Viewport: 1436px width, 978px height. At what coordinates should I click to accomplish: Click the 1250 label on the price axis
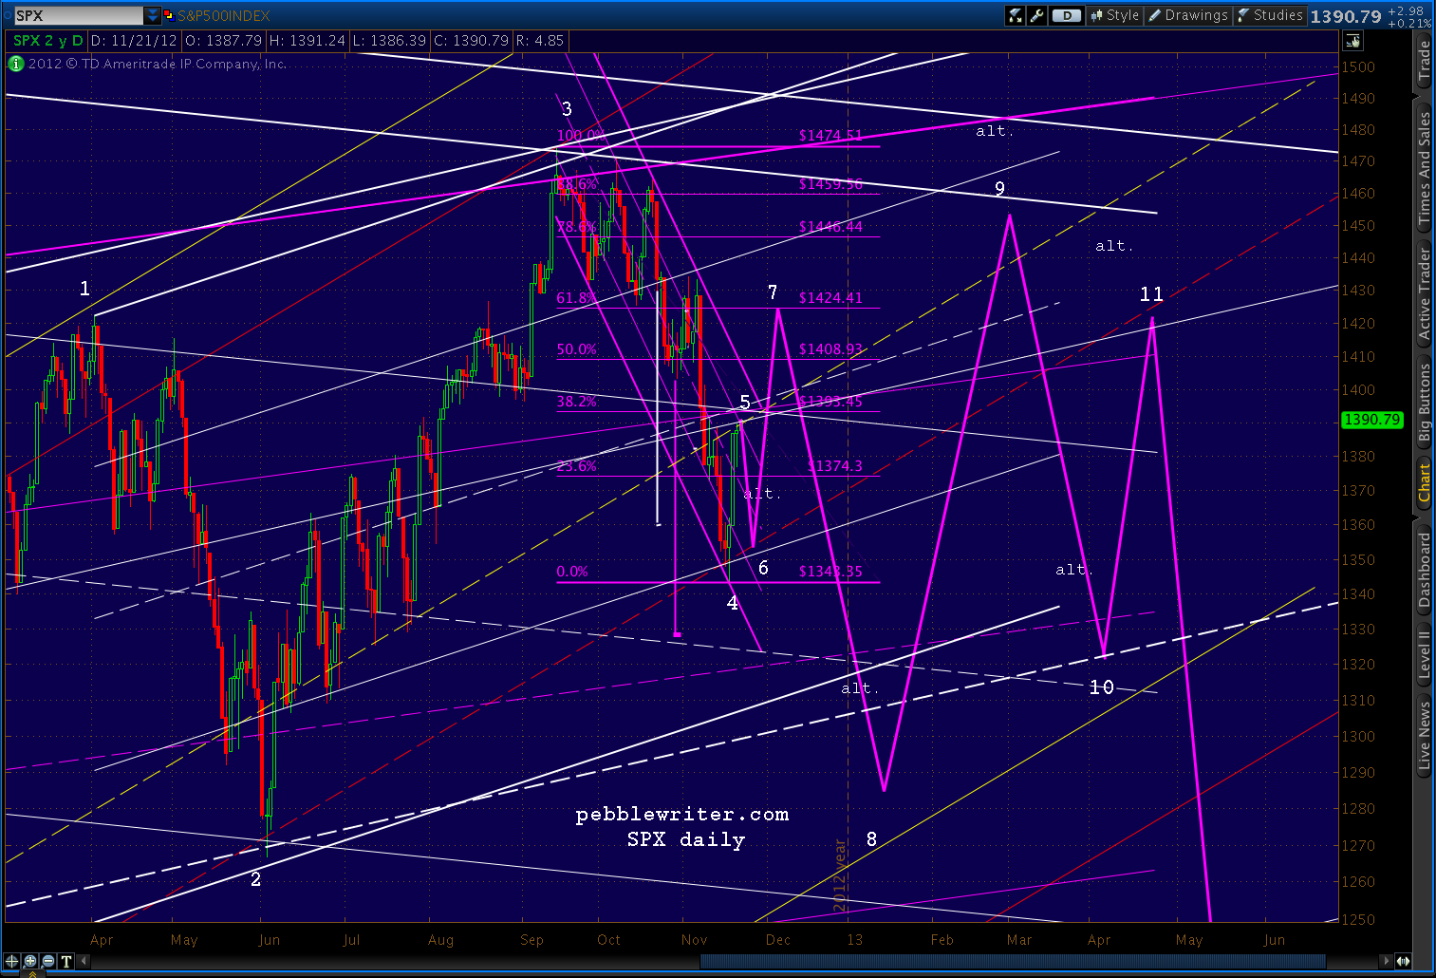(x=1358, y=919)
